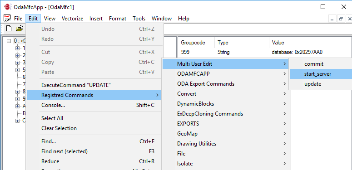This screenshot has height=170, width=352.
Task: Click the Value column header
Action: [310, 43]
